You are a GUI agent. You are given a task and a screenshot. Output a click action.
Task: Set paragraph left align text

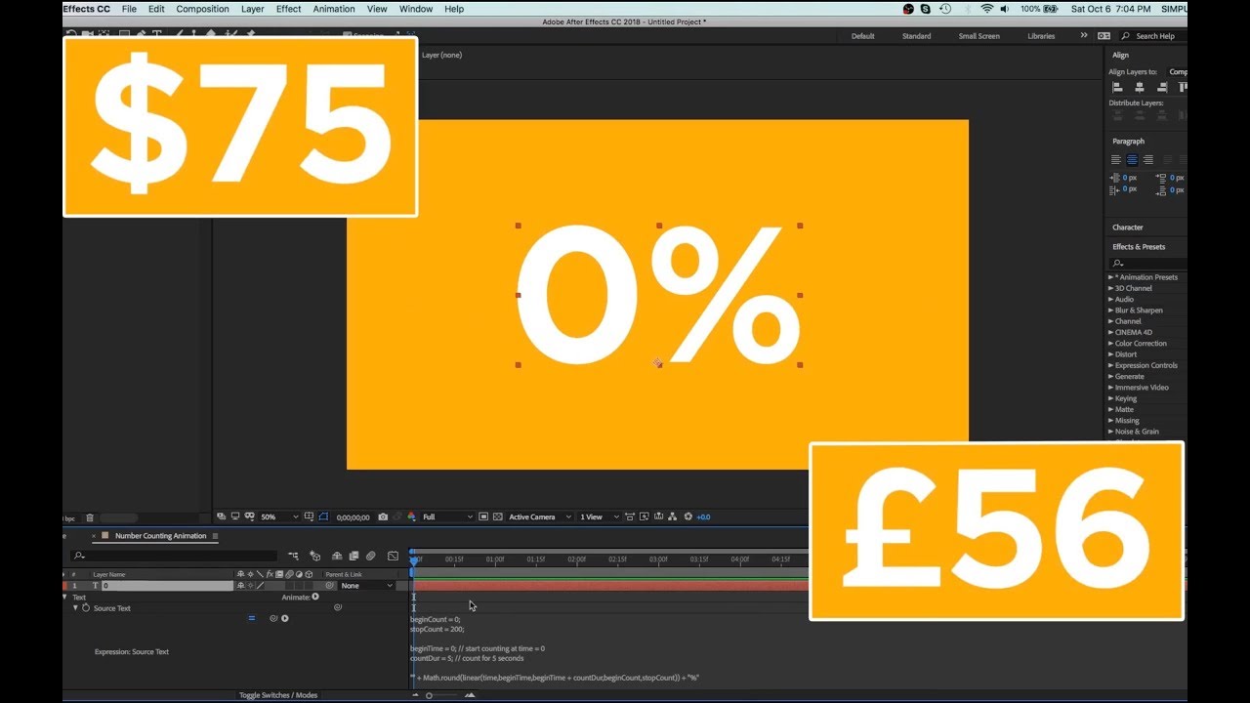point(1116,159)
